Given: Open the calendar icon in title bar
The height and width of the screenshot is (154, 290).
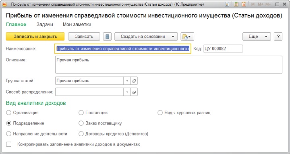Looking at the screenshot, I should pyautogui.click(x=244, y=4).
